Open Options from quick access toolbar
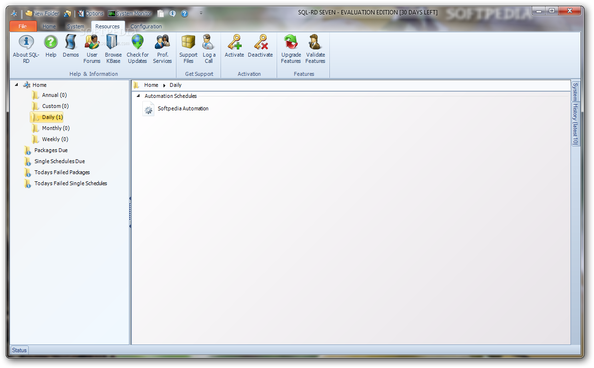 point(91,13)
